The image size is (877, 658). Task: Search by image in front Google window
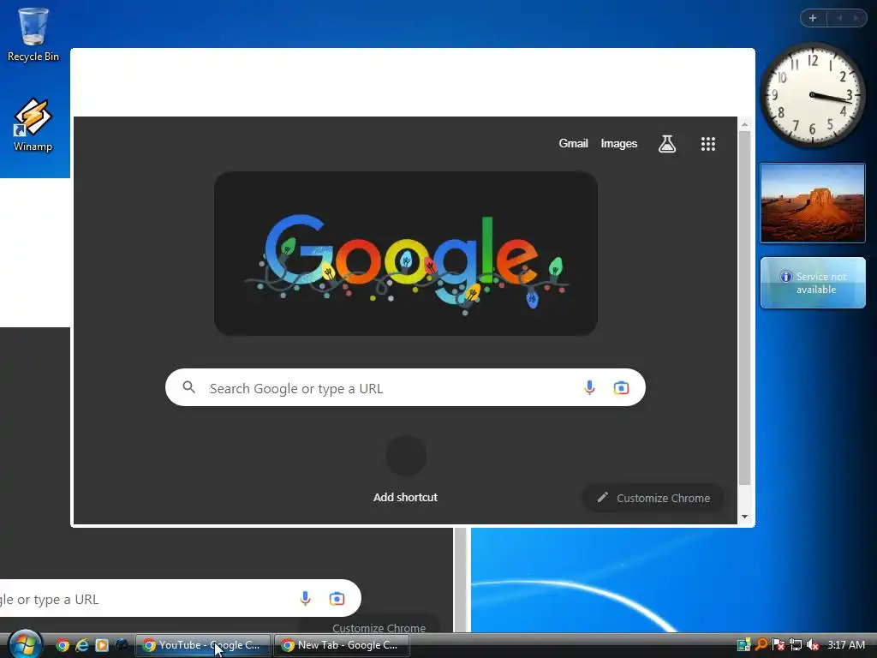[621, 388]
